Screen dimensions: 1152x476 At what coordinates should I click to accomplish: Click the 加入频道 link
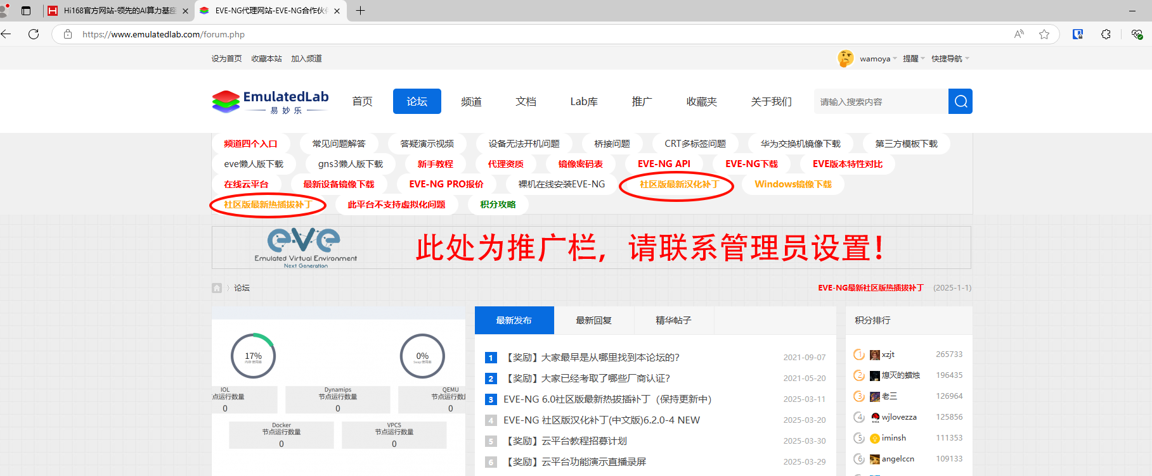point(306,59)
